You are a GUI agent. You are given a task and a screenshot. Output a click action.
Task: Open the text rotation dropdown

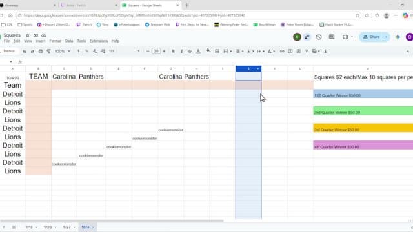[271, 52]
